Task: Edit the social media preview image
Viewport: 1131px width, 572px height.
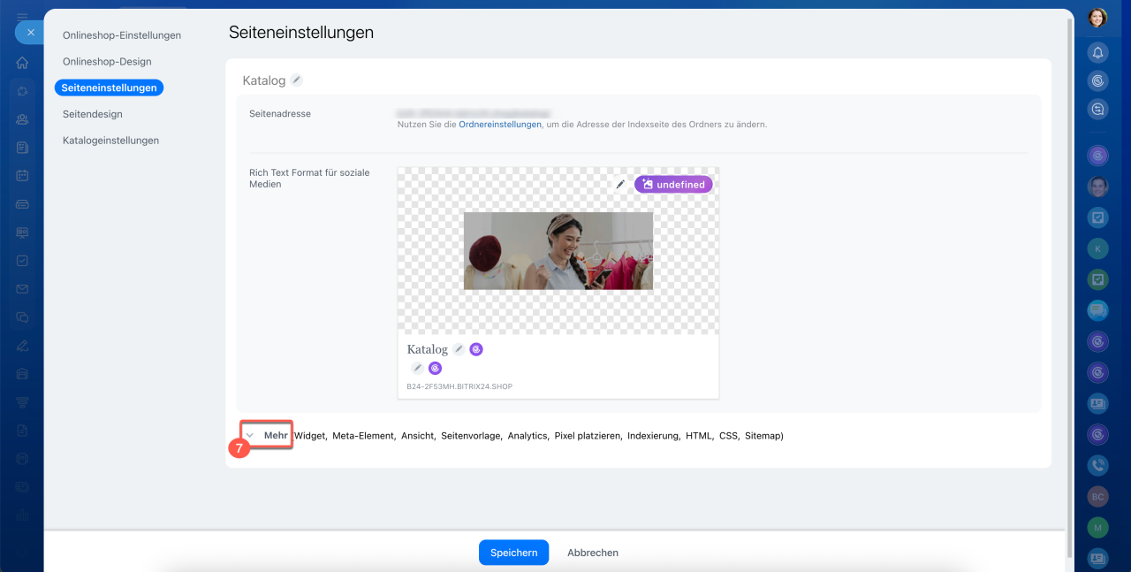Action: [621, 184]
